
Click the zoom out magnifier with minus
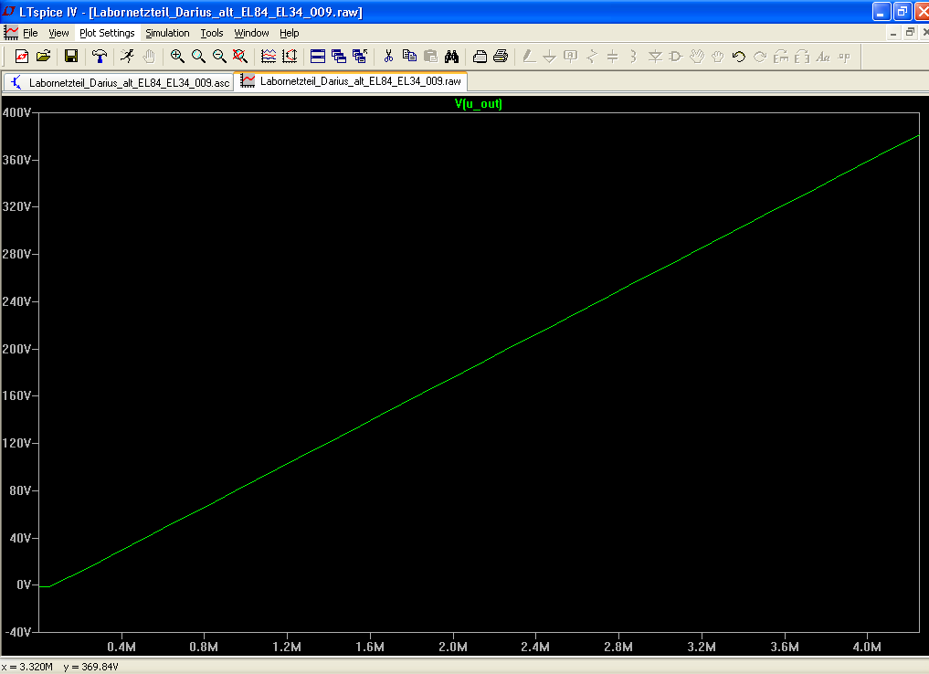[219, 57]
